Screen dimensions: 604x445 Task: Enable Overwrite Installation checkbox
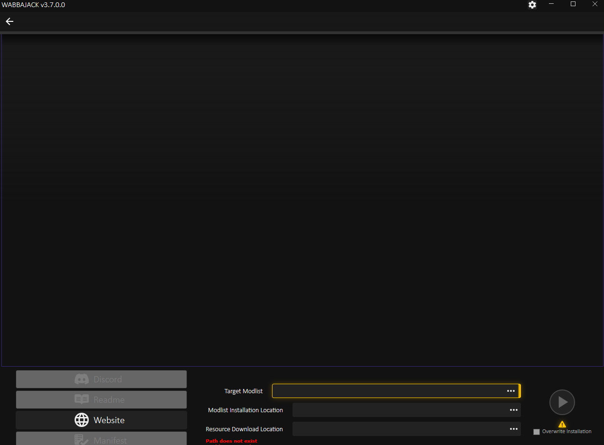pyautogui.click(x=537, y=432)
